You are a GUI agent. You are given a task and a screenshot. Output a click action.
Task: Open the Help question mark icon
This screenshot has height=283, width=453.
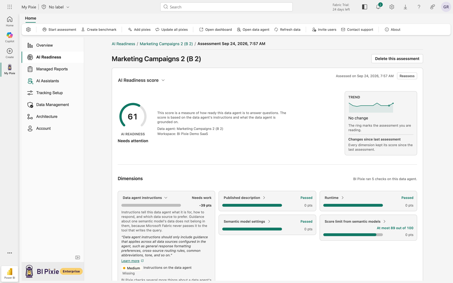point(419,7)
